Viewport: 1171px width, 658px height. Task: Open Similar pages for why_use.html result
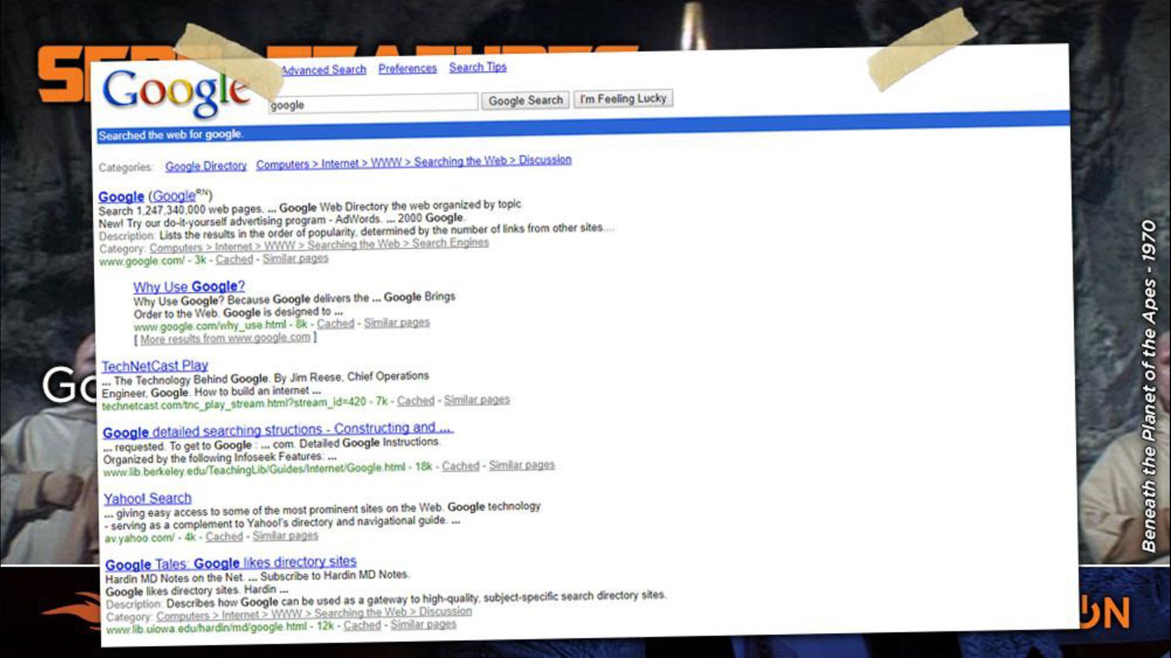click(396, 322)
